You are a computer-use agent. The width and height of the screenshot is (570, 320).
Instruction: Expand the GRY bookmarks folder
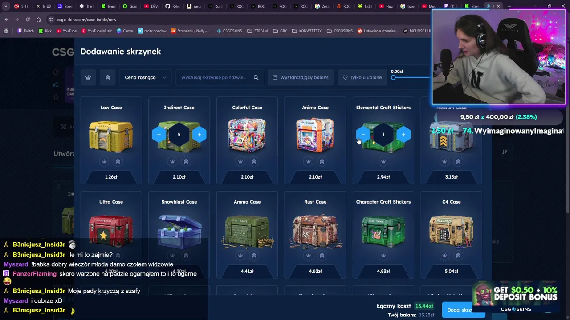tap(280, 31)
